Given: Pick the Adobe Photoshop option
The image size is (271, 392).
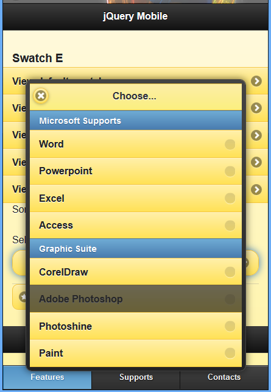Looking at the screenshot, I should click(x=136, y=299).
